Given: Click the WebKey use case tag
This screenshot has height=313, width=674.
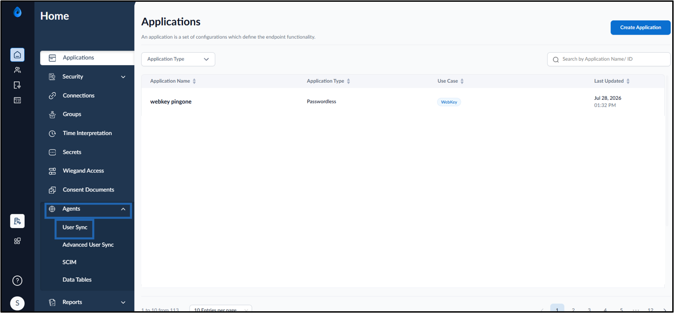Looking at the screenshot, I should coord(449,102).
